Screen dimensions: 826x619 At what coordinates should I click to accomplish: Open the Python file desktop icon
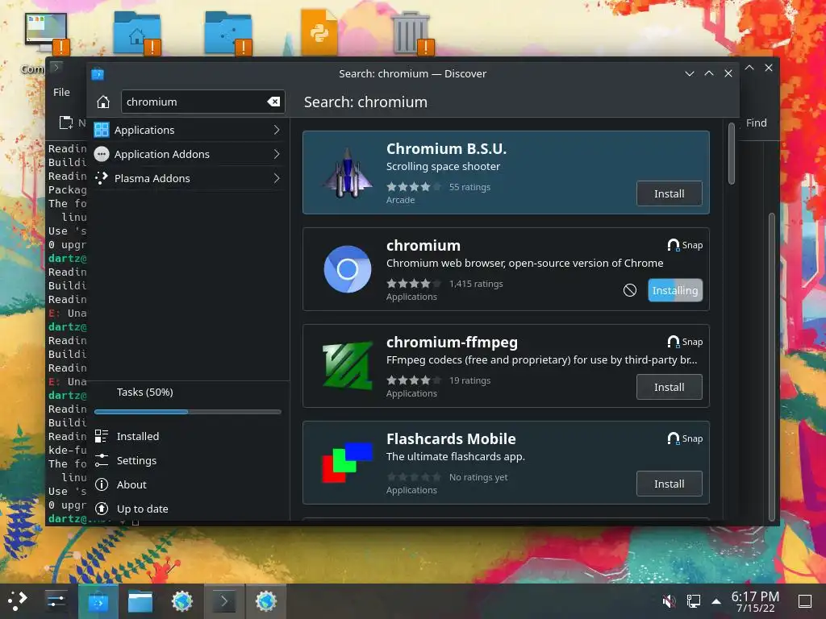pyautogui.click(x=319, y=32)
